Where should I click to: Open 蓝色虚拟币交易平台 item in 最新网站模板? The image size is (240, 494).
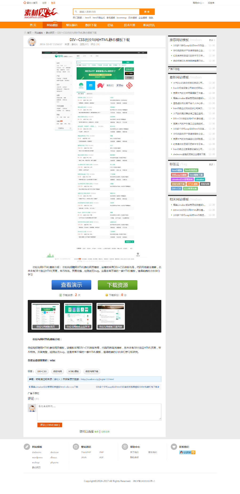(189, 103)
